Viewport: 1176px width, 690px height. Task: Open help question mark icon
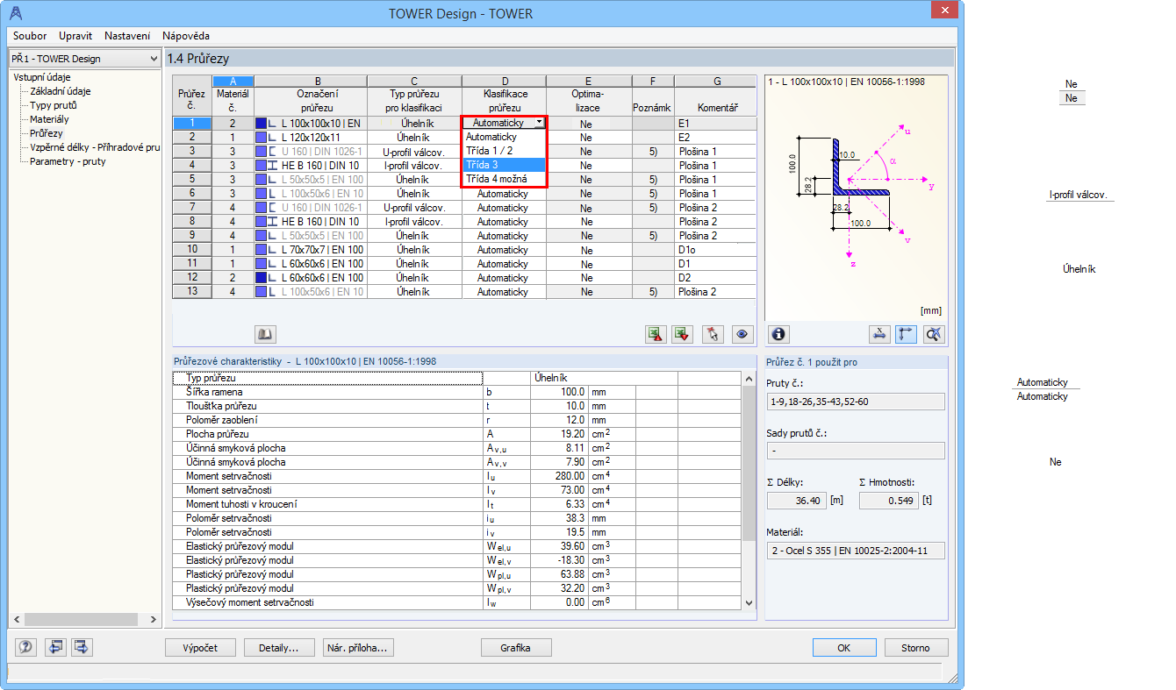(25, 647)
